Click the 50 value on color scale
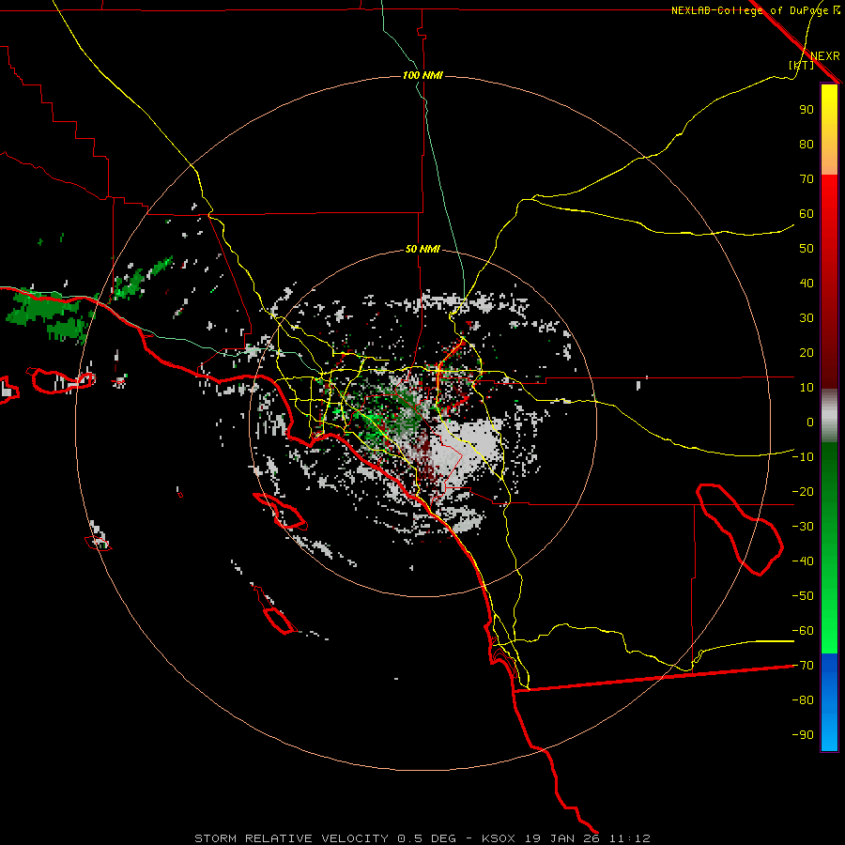 807,249
